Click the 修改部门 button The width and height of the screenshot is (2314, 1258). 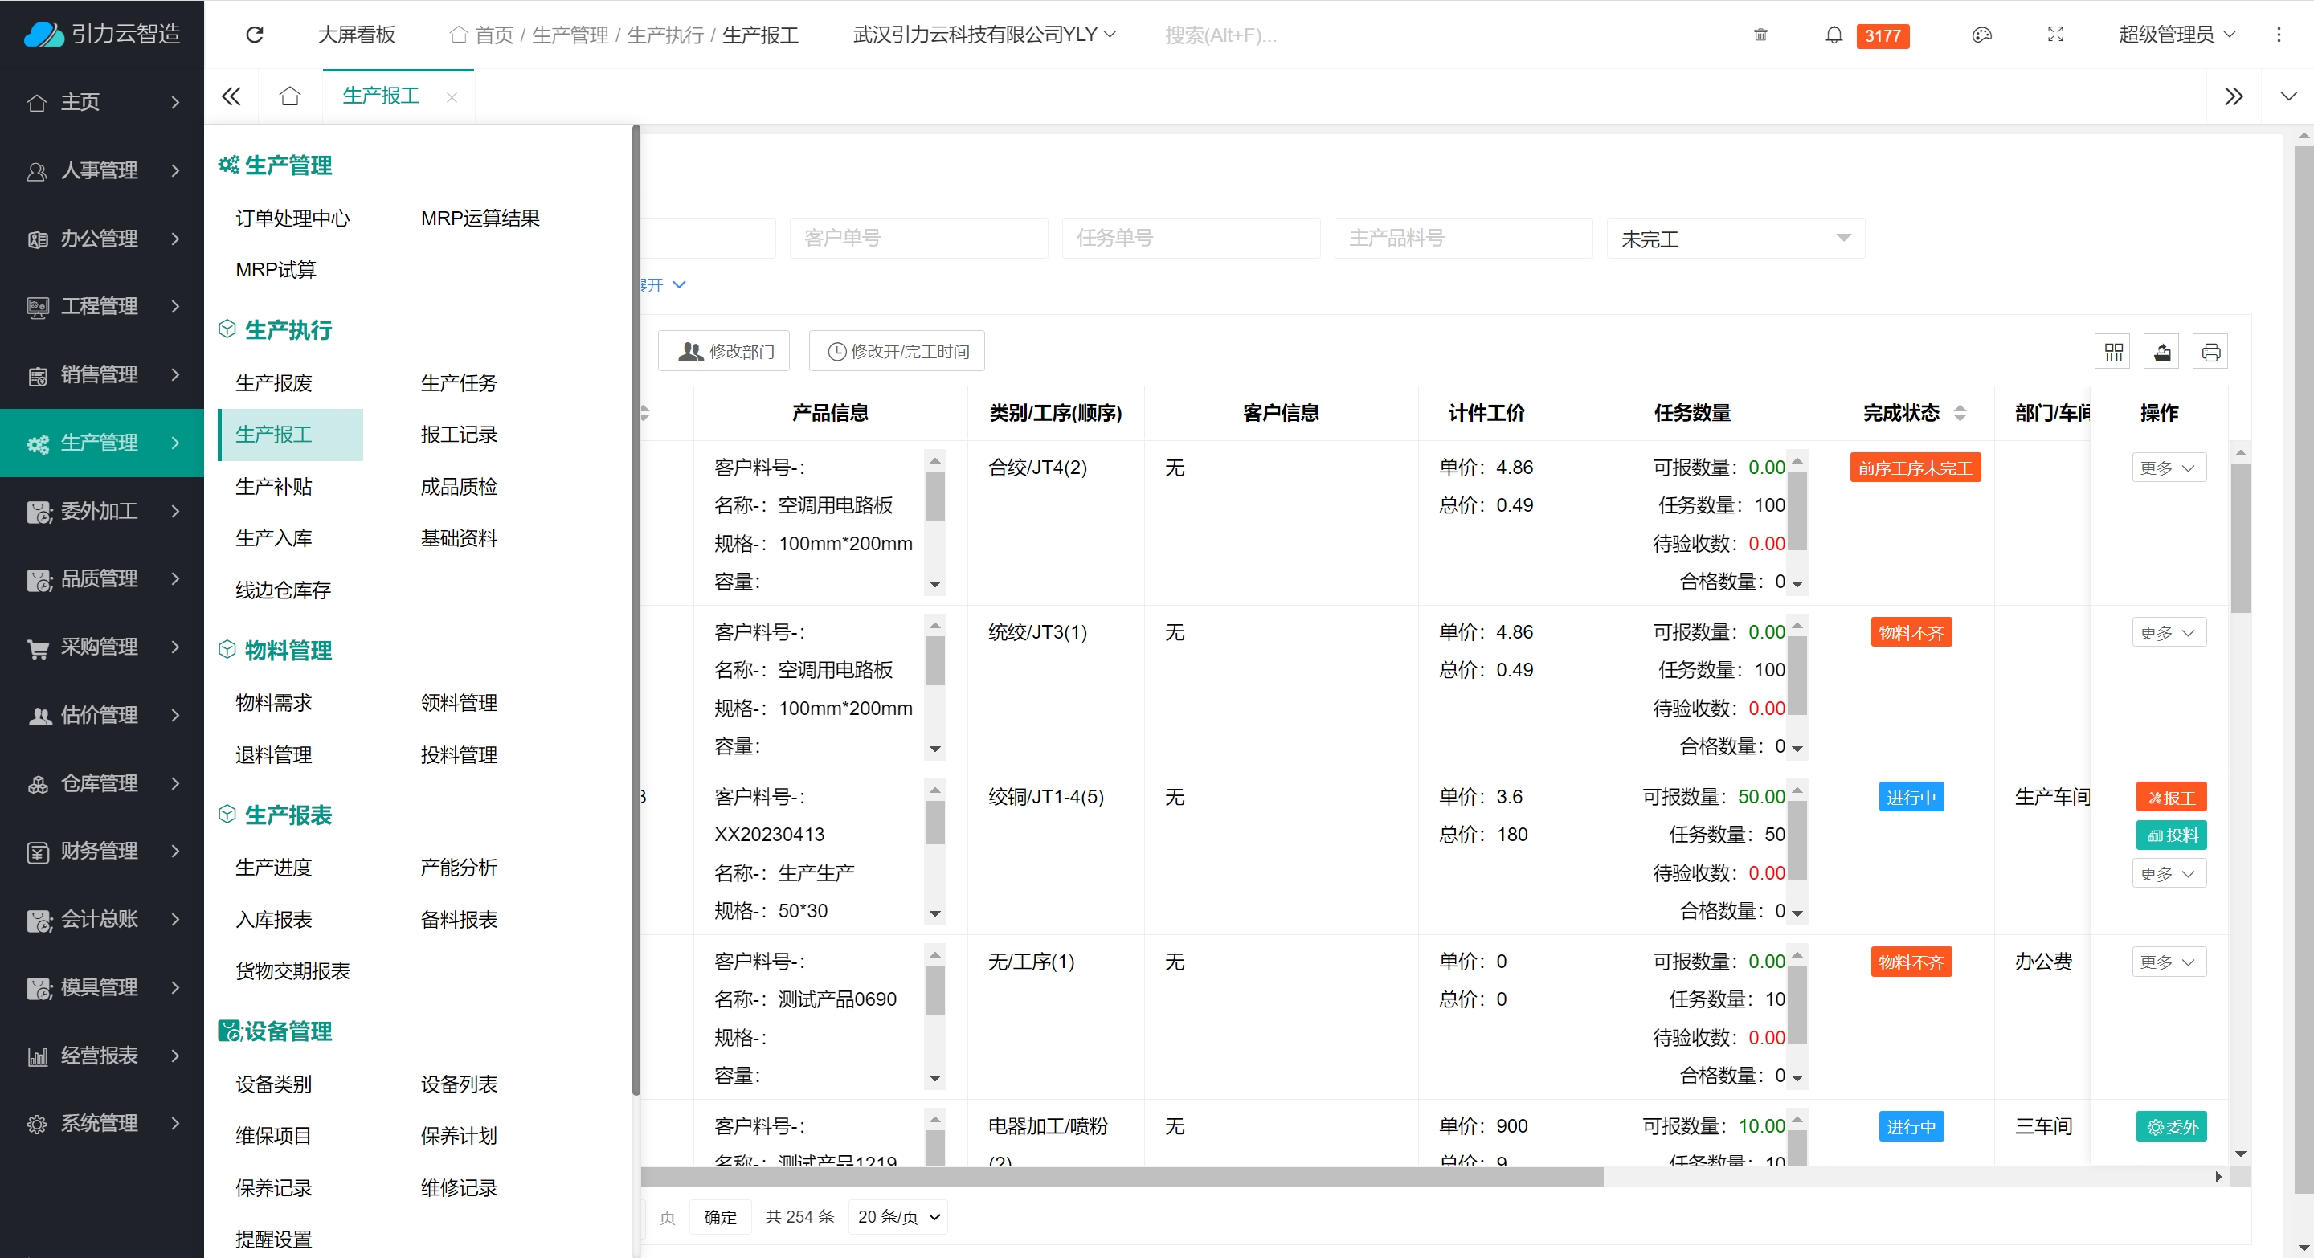[724, 351]
